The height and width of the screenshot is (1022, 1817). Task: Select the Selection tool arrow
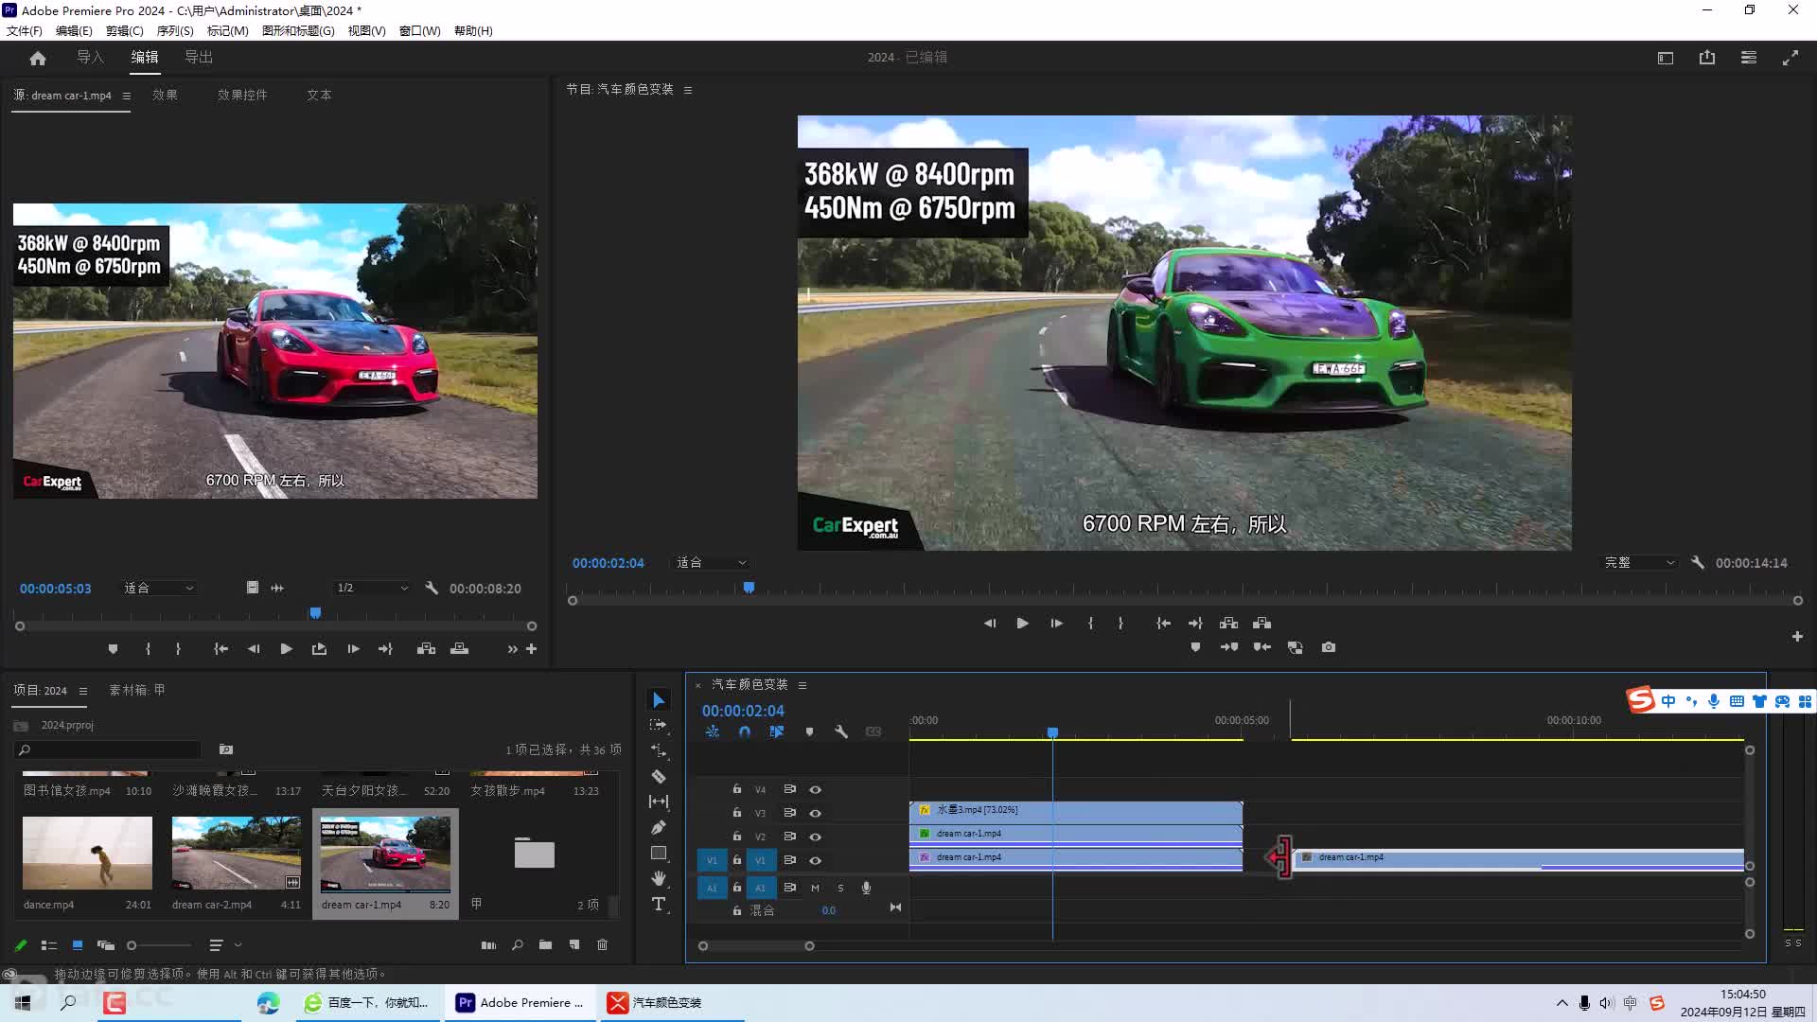(x=659, y=700)
